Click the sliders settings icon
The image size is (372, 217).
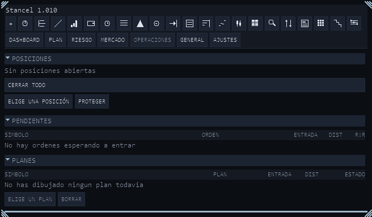(354, 24)
